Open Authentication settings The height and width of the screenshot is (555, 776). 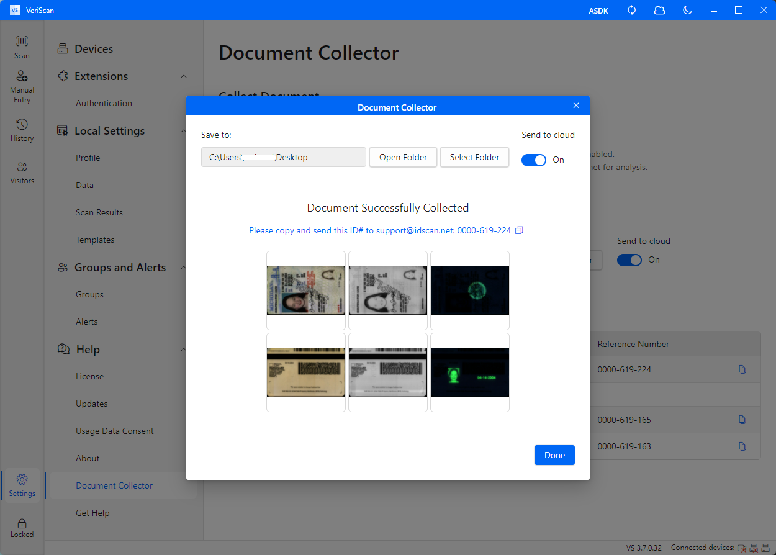coord(104,103)
